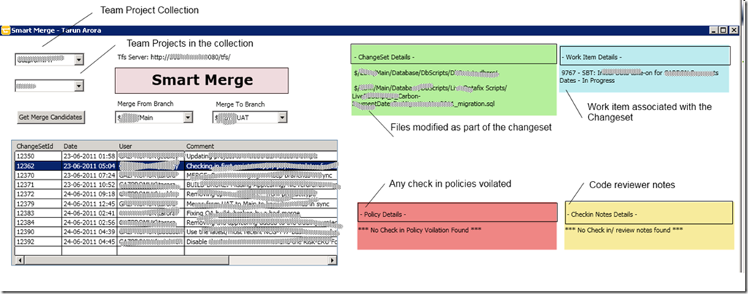Select changeset 12350 row
The image size is (748, 294).
pyautogui.click(x=37, y=156)
